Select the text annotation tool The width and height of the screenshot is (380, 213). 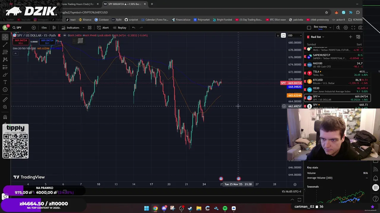(x=5, y=82)
